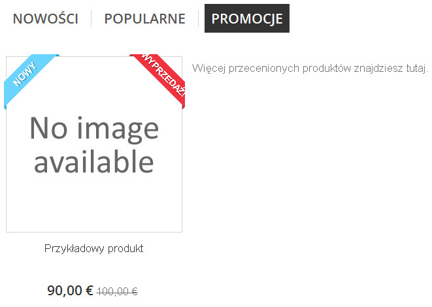Click the crossed-out price 100,00 €
Image resolution: width=432 pixels, height=307 pixels.
117,291
